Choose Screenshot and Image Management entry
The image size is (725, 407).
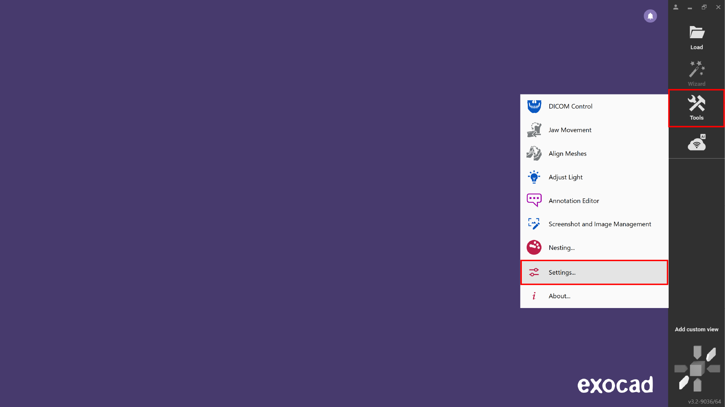click(x=594, y=224)
